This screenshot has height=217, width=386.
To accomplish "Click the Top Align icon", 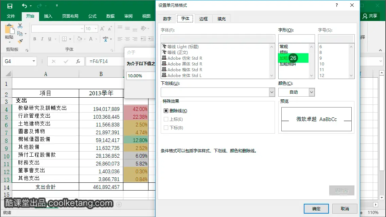I will 120,27.
